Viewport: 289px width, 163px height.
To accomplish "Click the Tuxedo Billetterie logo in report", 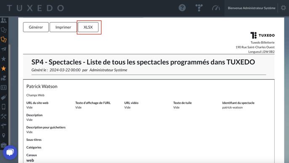I will pyautogui.click(x=262, y=35).
